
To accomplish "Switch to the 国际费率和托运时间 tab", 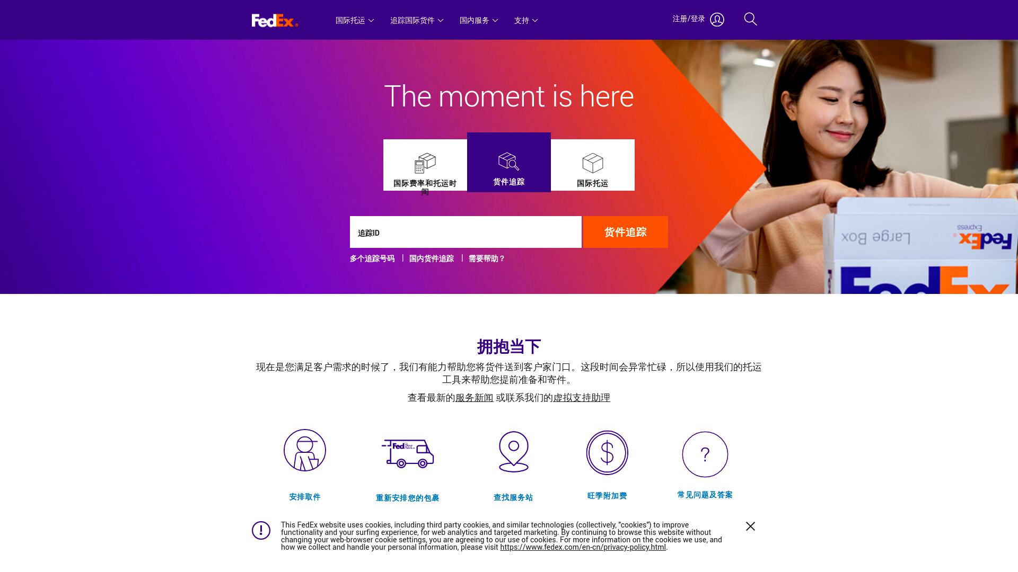I will click(425, 165).
